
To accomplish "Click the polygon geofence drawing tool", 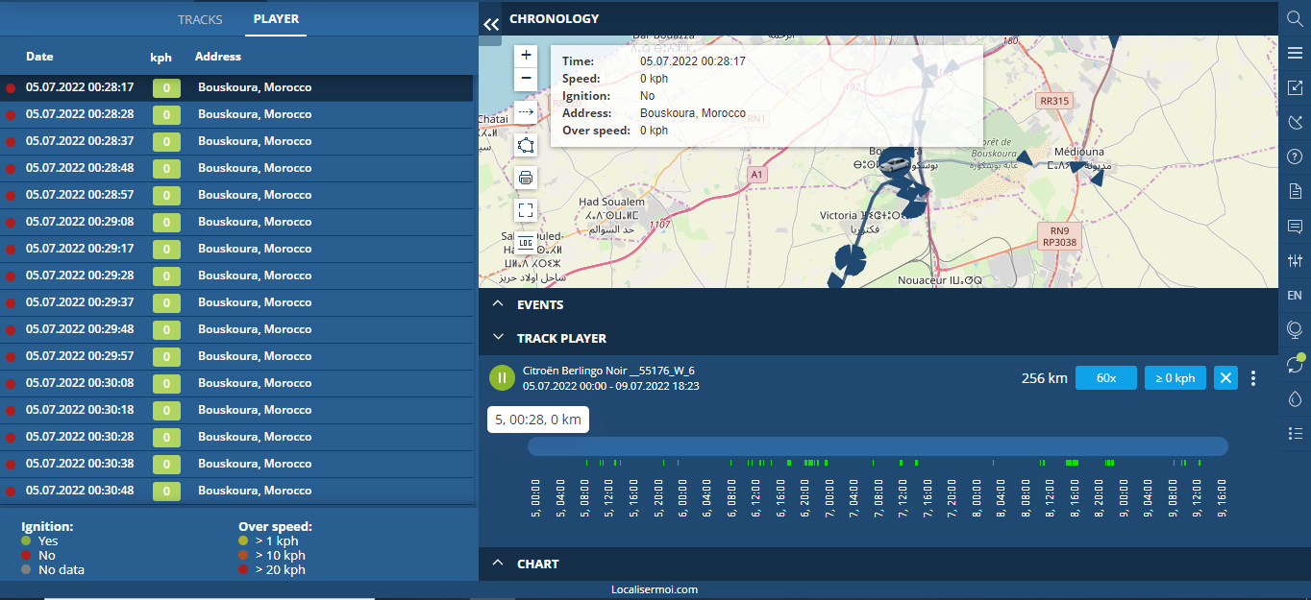I will 526,146.
